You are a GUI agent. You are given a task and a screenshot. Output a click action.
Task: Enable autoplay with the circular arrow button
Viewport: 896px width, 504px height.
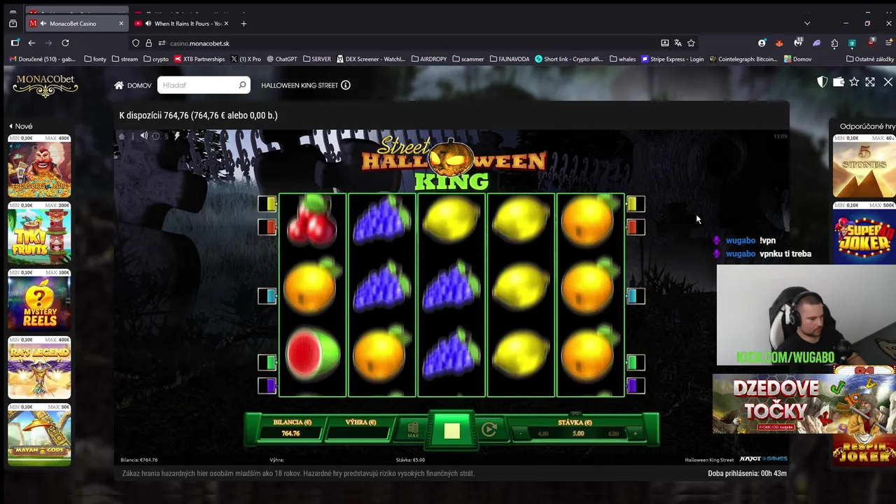[489, 430]
